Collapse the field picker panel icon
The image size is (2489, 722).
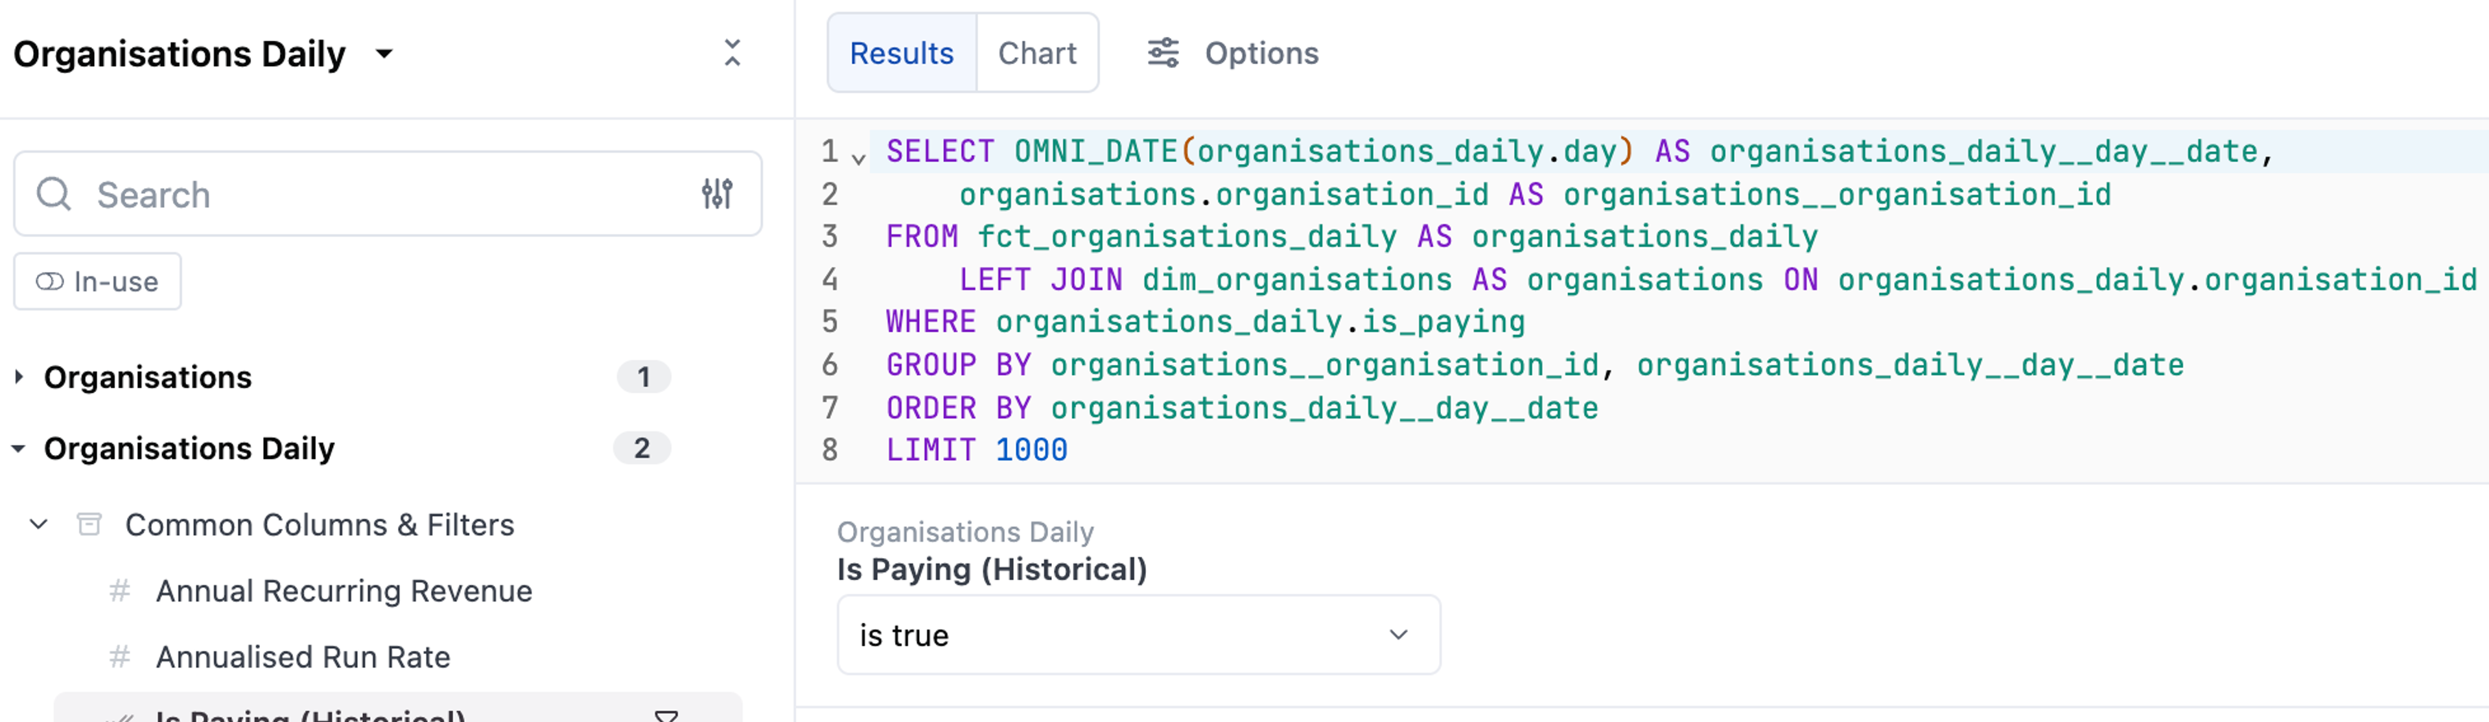(732, 53)
